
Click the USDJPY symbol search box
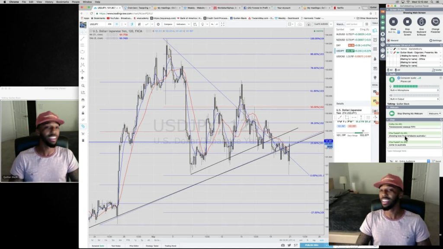coord(97,24)
